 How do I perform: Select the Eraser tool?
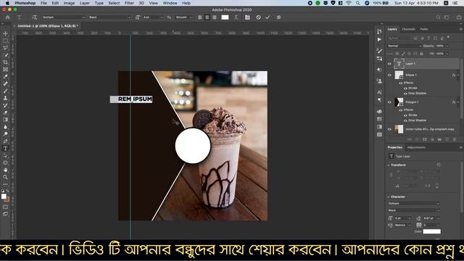(x=5, y=112)
